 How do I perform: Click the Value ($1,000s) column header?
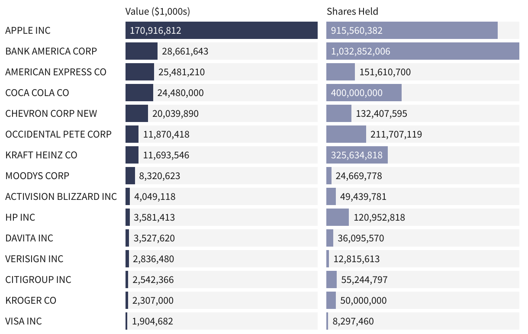coord(158,12)
